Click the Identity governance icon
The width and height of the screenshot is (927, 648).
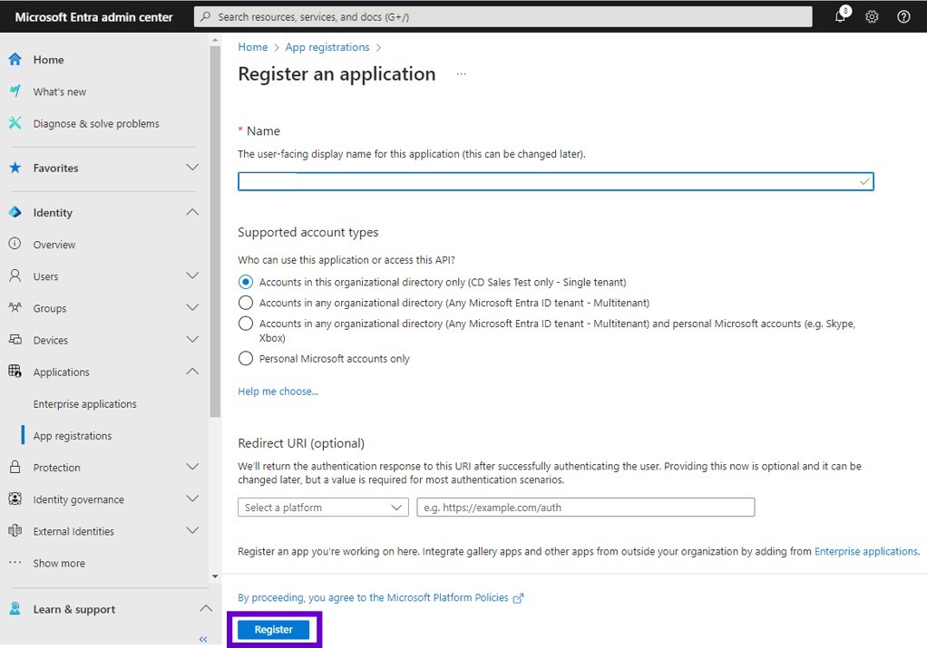click(x=15, y=498)
